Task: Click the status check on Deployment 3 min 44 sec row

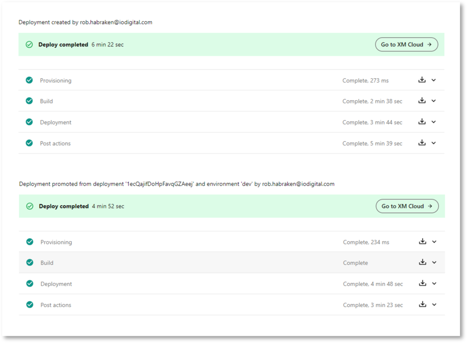Action: point(29,122)
